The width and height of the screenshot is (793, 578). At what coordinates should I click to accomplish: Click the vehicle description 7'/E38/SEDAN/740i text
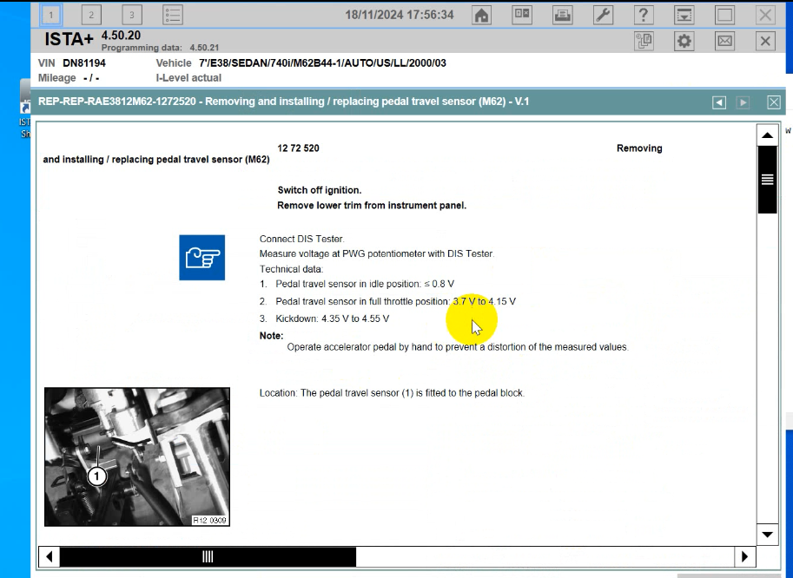322,63
